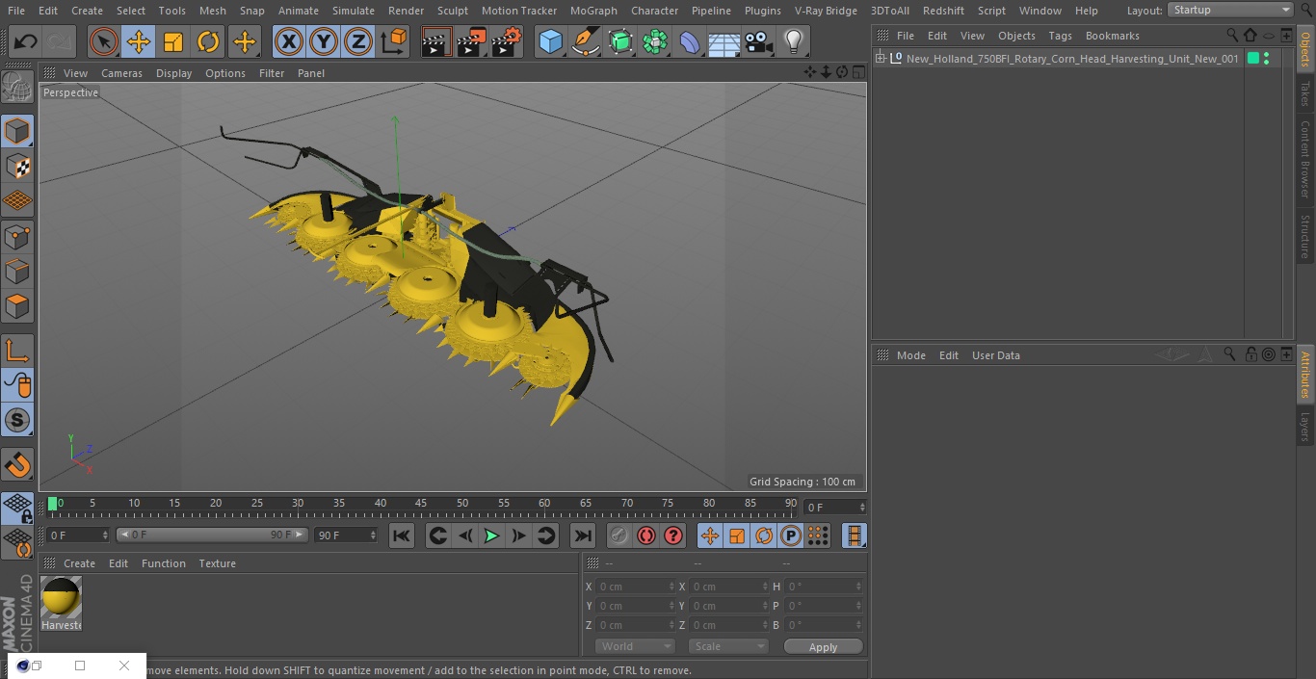Toggle Parameter keyframe recording P
Screen dimensions: 1316x679
791,535
